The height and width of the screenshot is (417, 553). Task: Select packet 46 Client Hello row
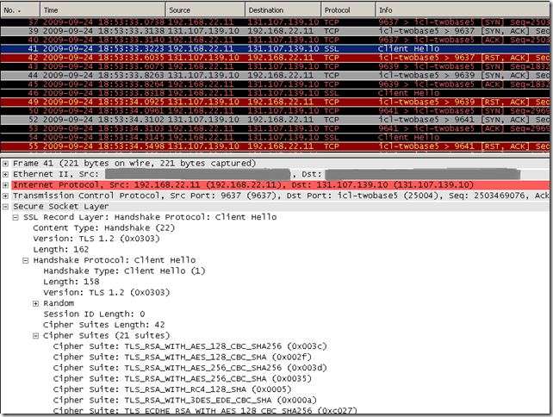275,93
